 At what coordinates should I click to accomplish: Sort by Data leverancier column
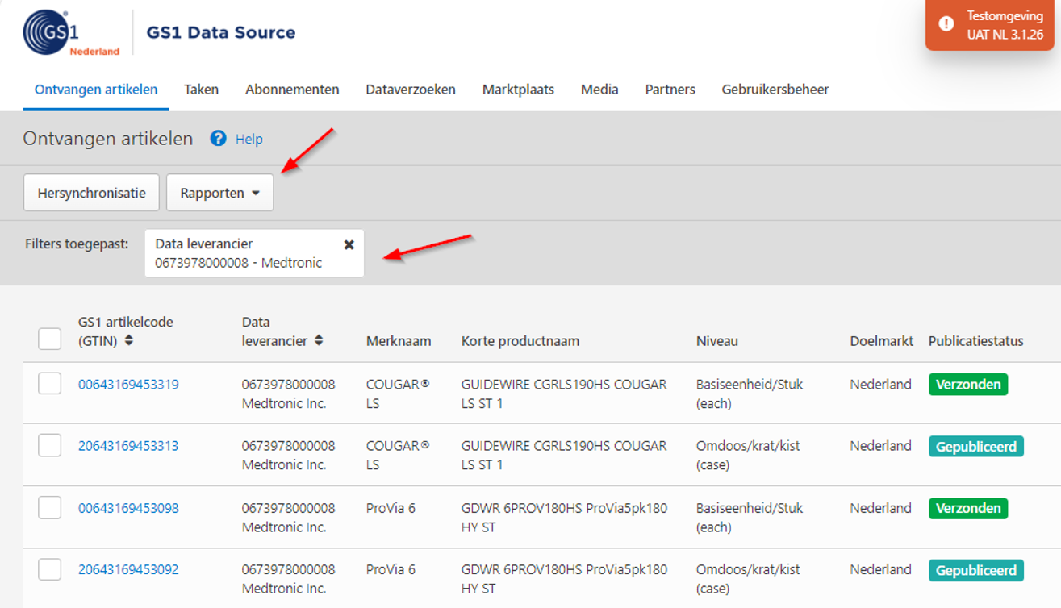pyautogui.click(x=319, y=341)
